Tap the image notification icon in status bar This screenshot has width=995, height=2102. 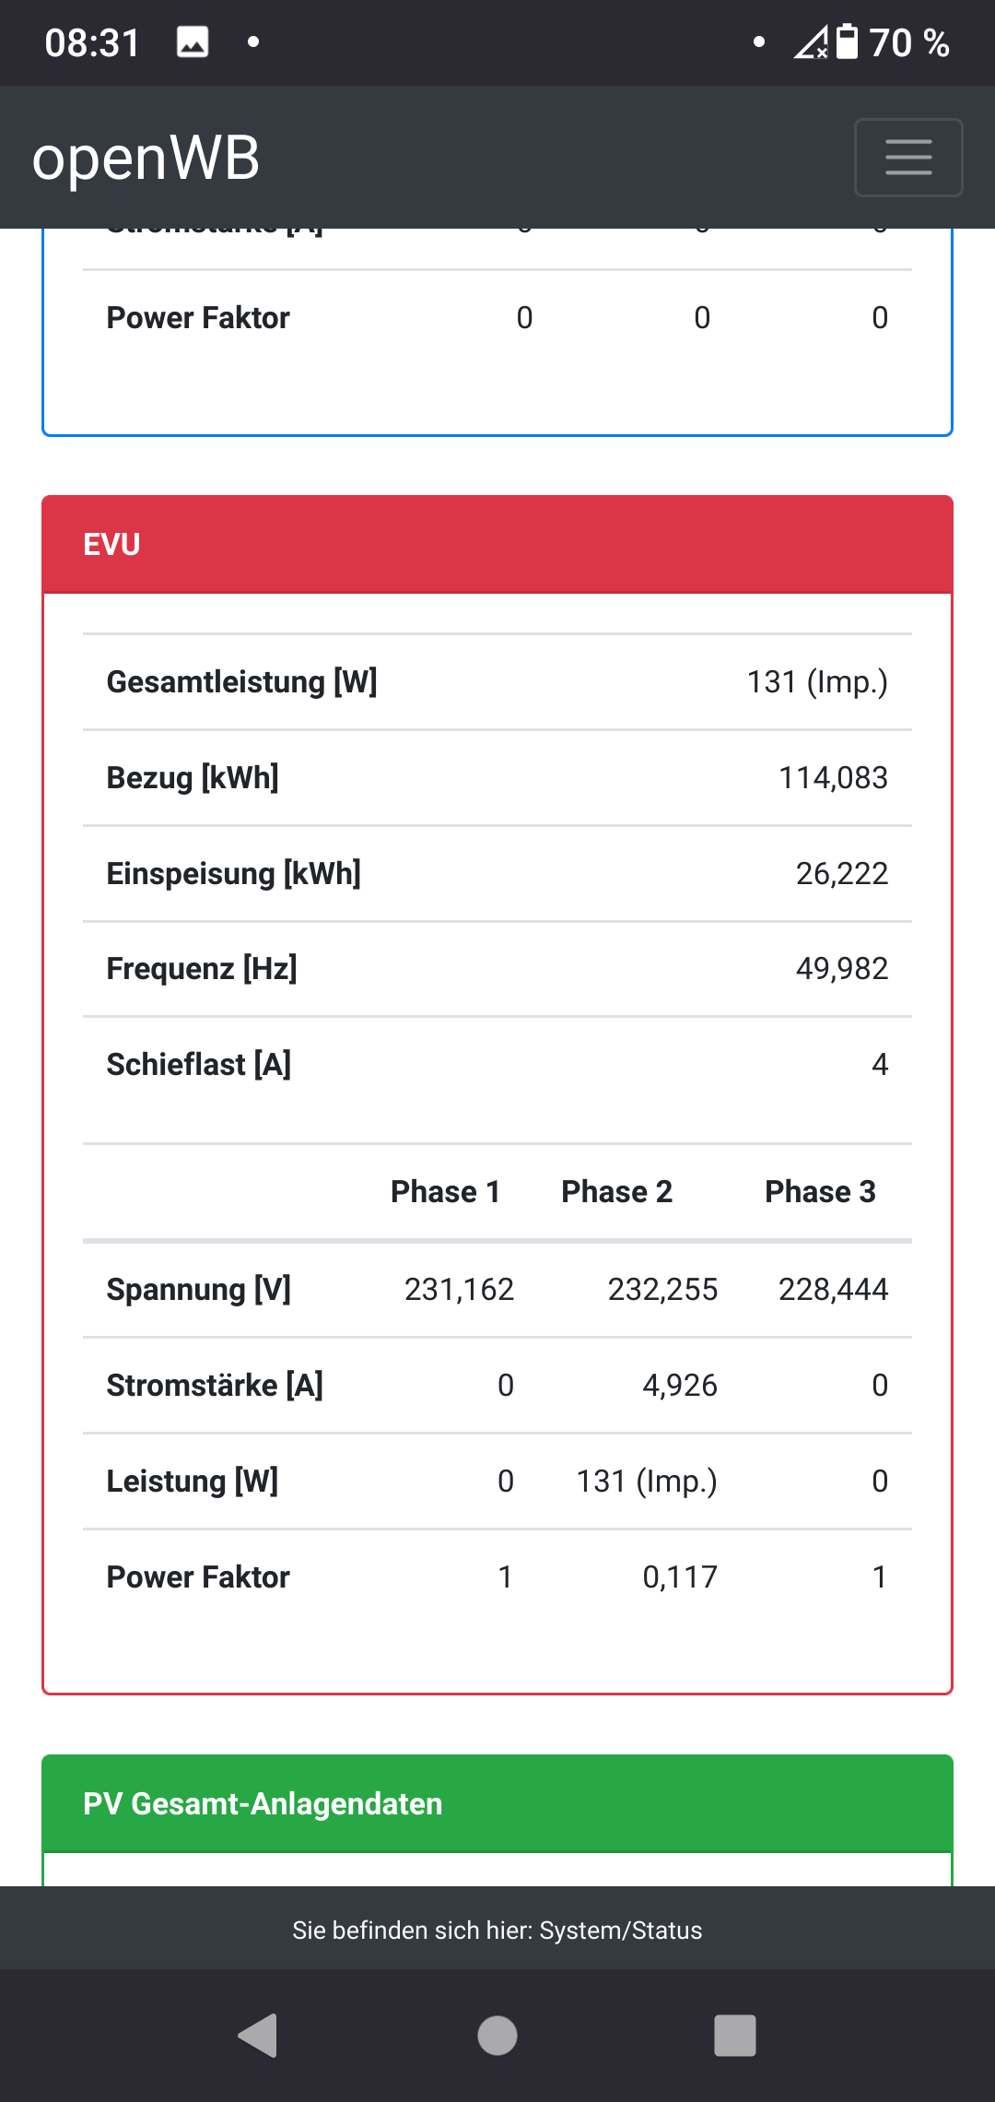(193, 42)
